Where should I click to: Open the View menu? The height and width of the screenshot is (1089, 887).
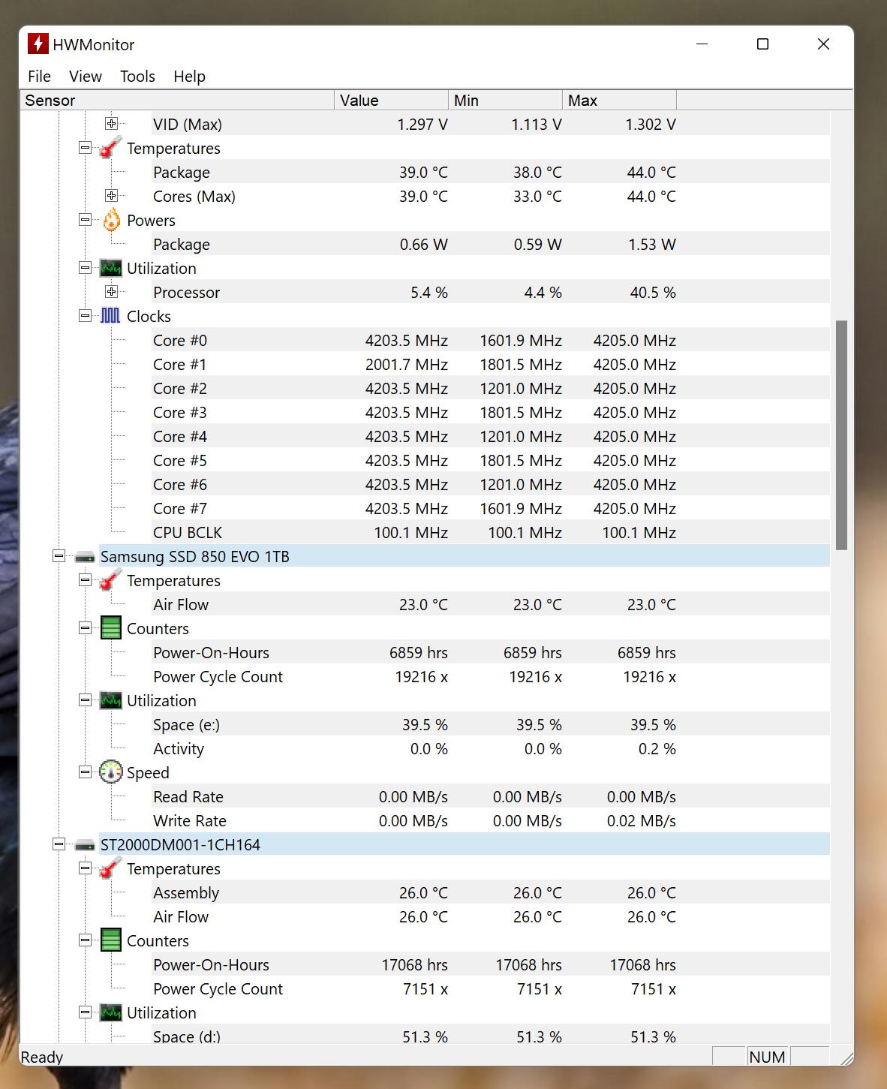click(86, 77)
